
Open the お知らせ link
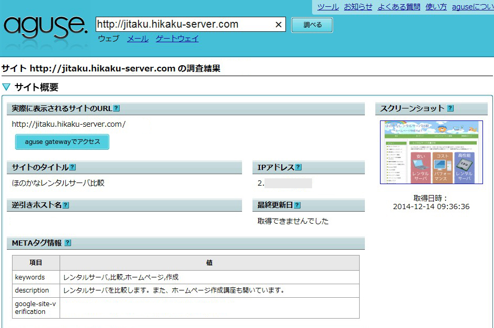click(x=358, y=7)
